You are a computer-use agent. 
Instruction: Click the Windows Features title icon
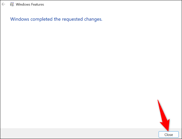pos(12,4)
